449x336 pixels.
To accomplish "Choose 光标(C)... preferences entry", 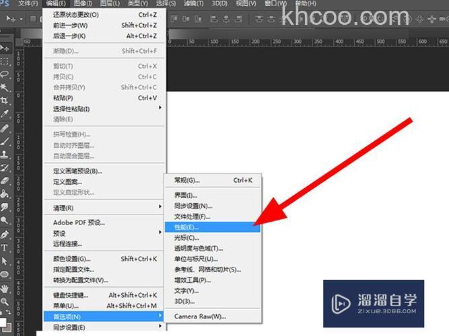I will click(213, 238).
